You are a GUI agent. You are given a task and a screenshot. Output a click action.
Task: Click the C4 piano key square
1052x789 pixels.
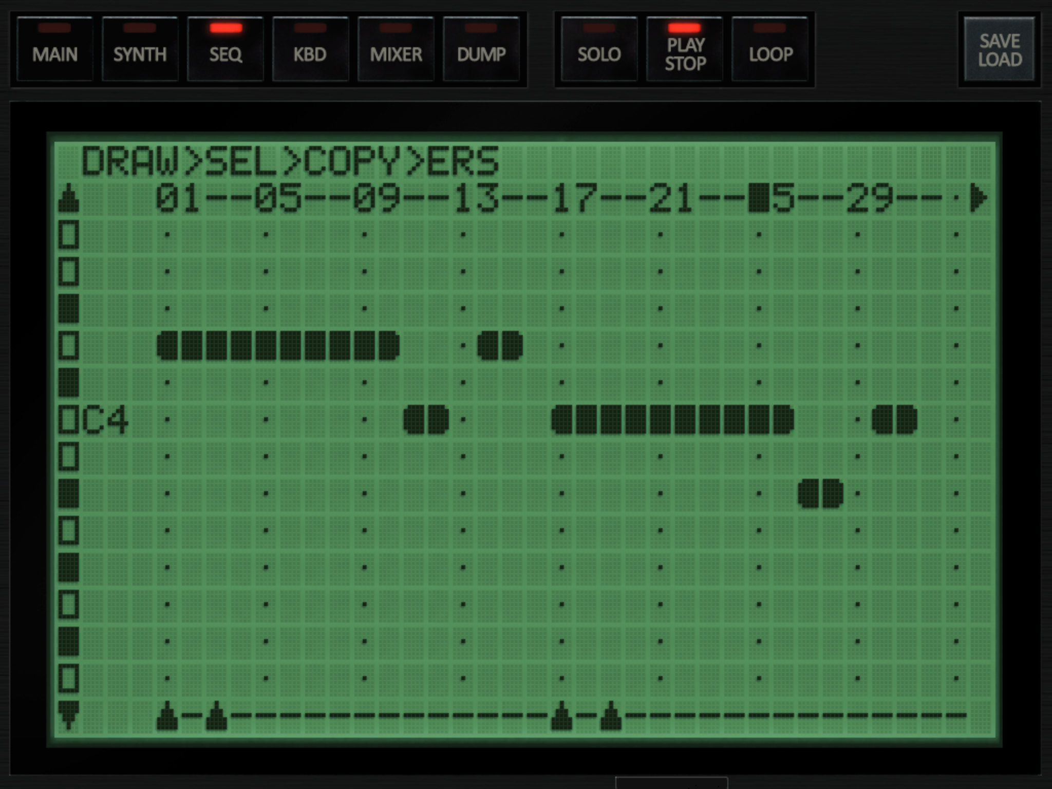68,420
